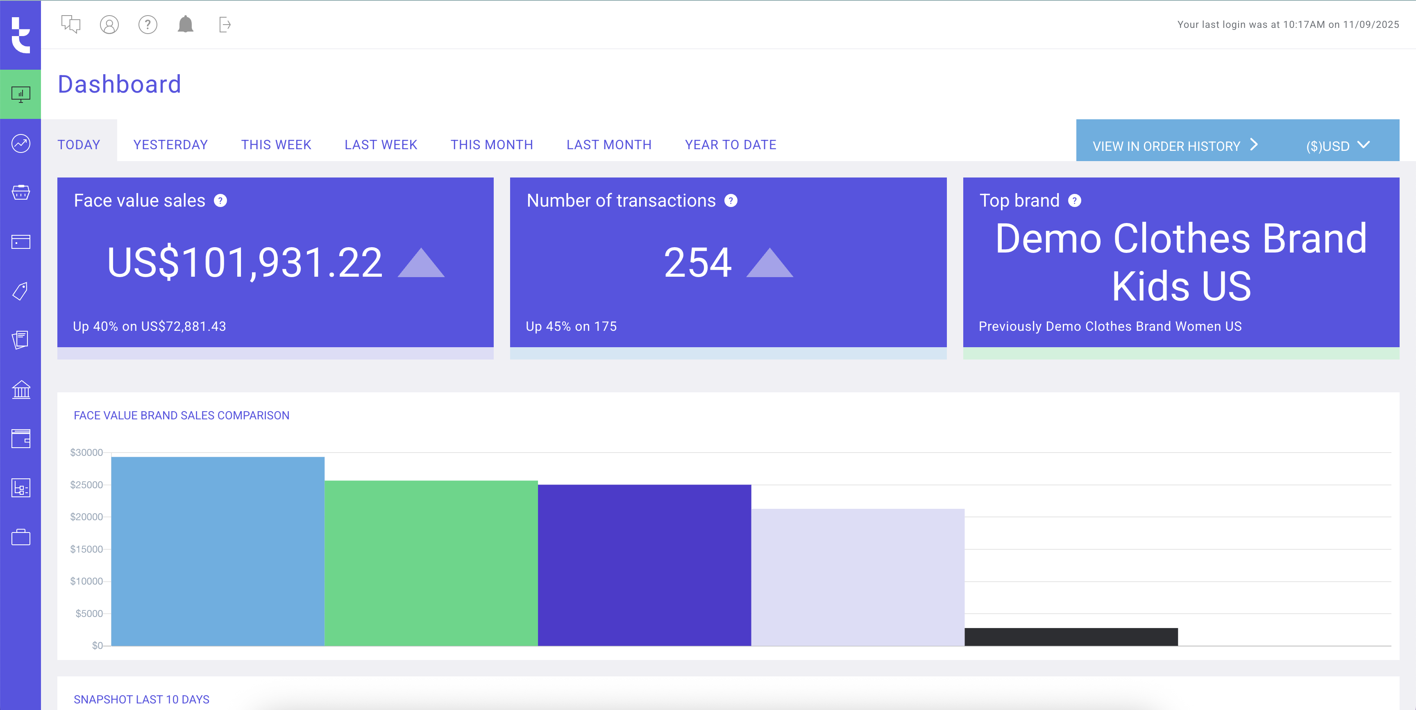
Task: Show Top brand help tooltip
Action: pyautogui.click(x=1074, y=201)
